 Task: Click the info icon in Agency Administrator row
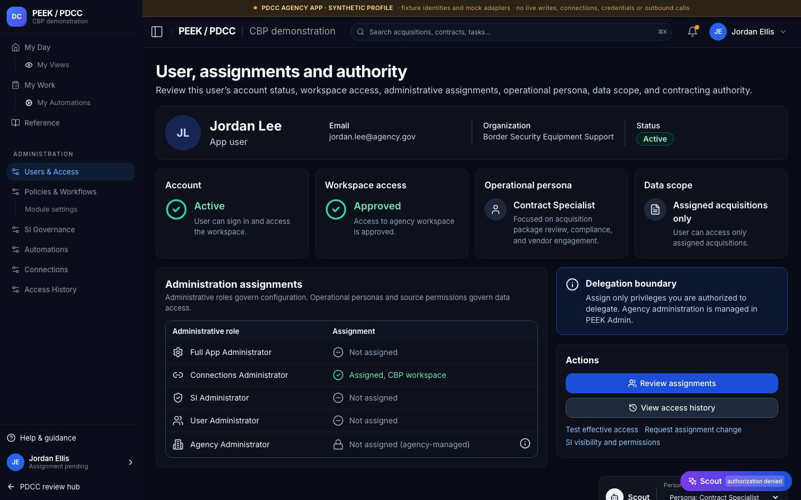pyautogui.click(x=525, y=443)
